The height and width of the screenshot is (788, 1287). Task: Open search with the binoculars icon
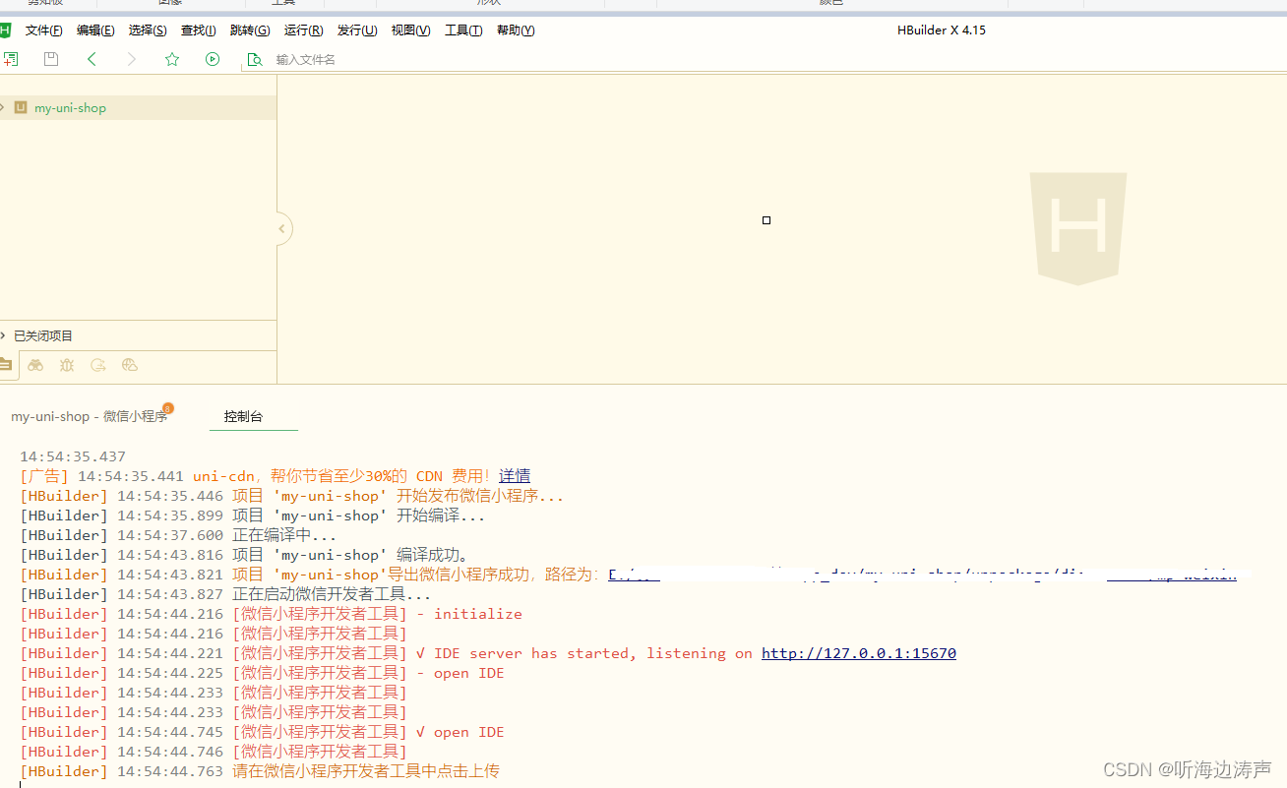coord(35,365)
